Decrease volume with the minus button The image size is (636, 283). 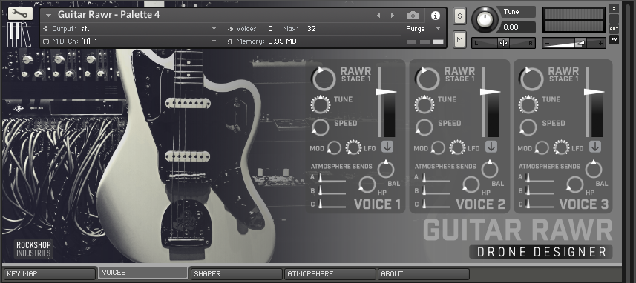547,43
